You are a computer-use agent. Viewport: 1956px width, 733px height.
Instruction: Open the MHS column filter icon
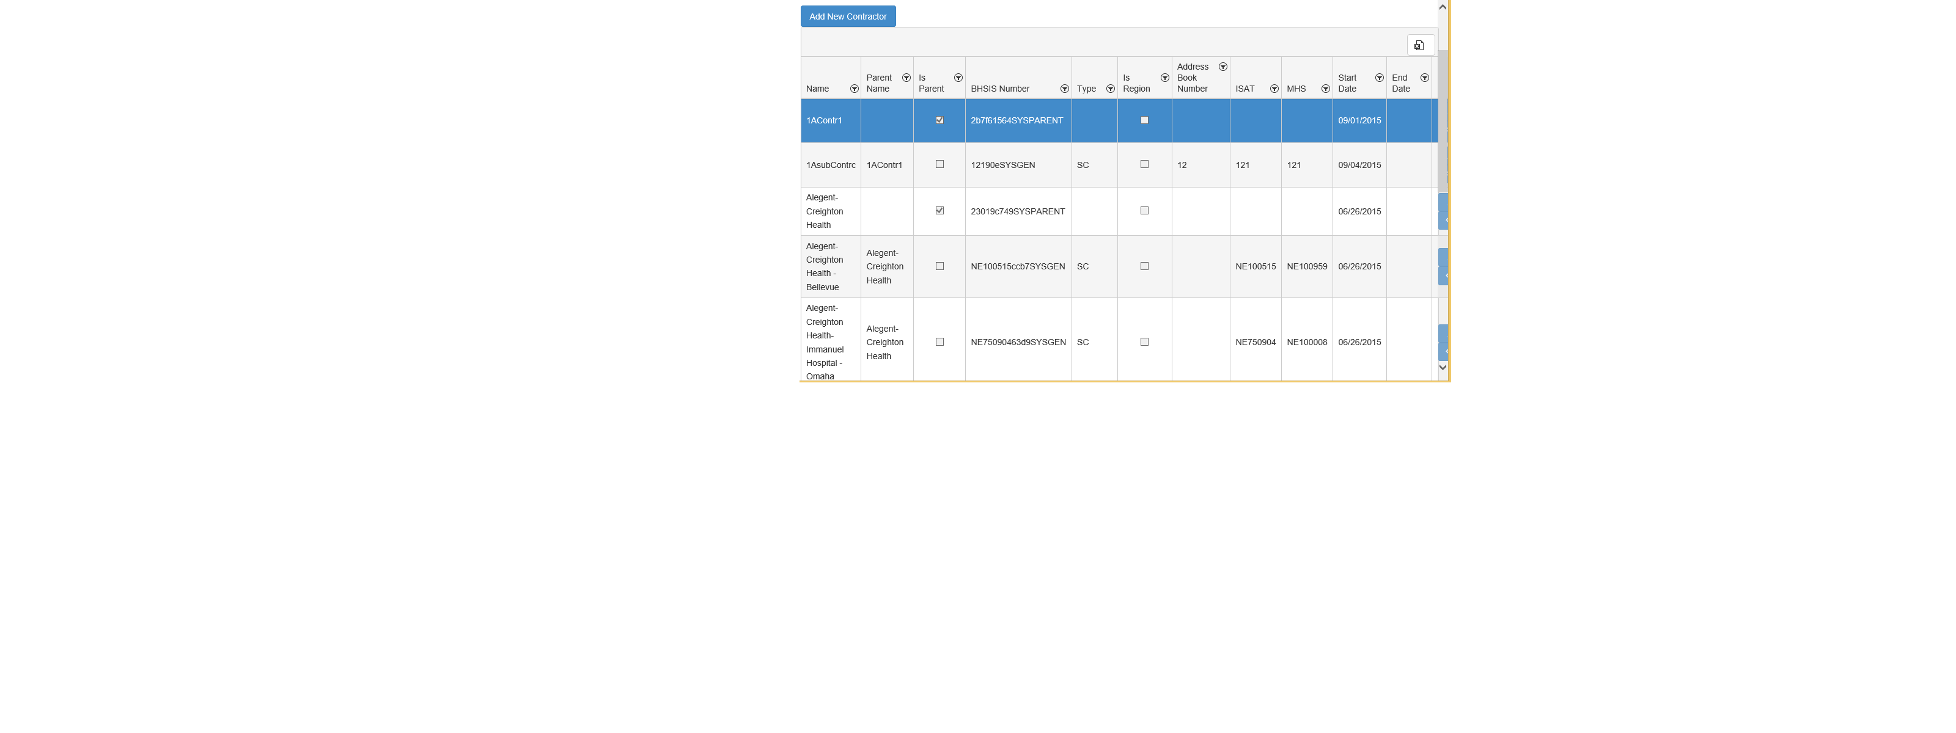coord(1325,90)
